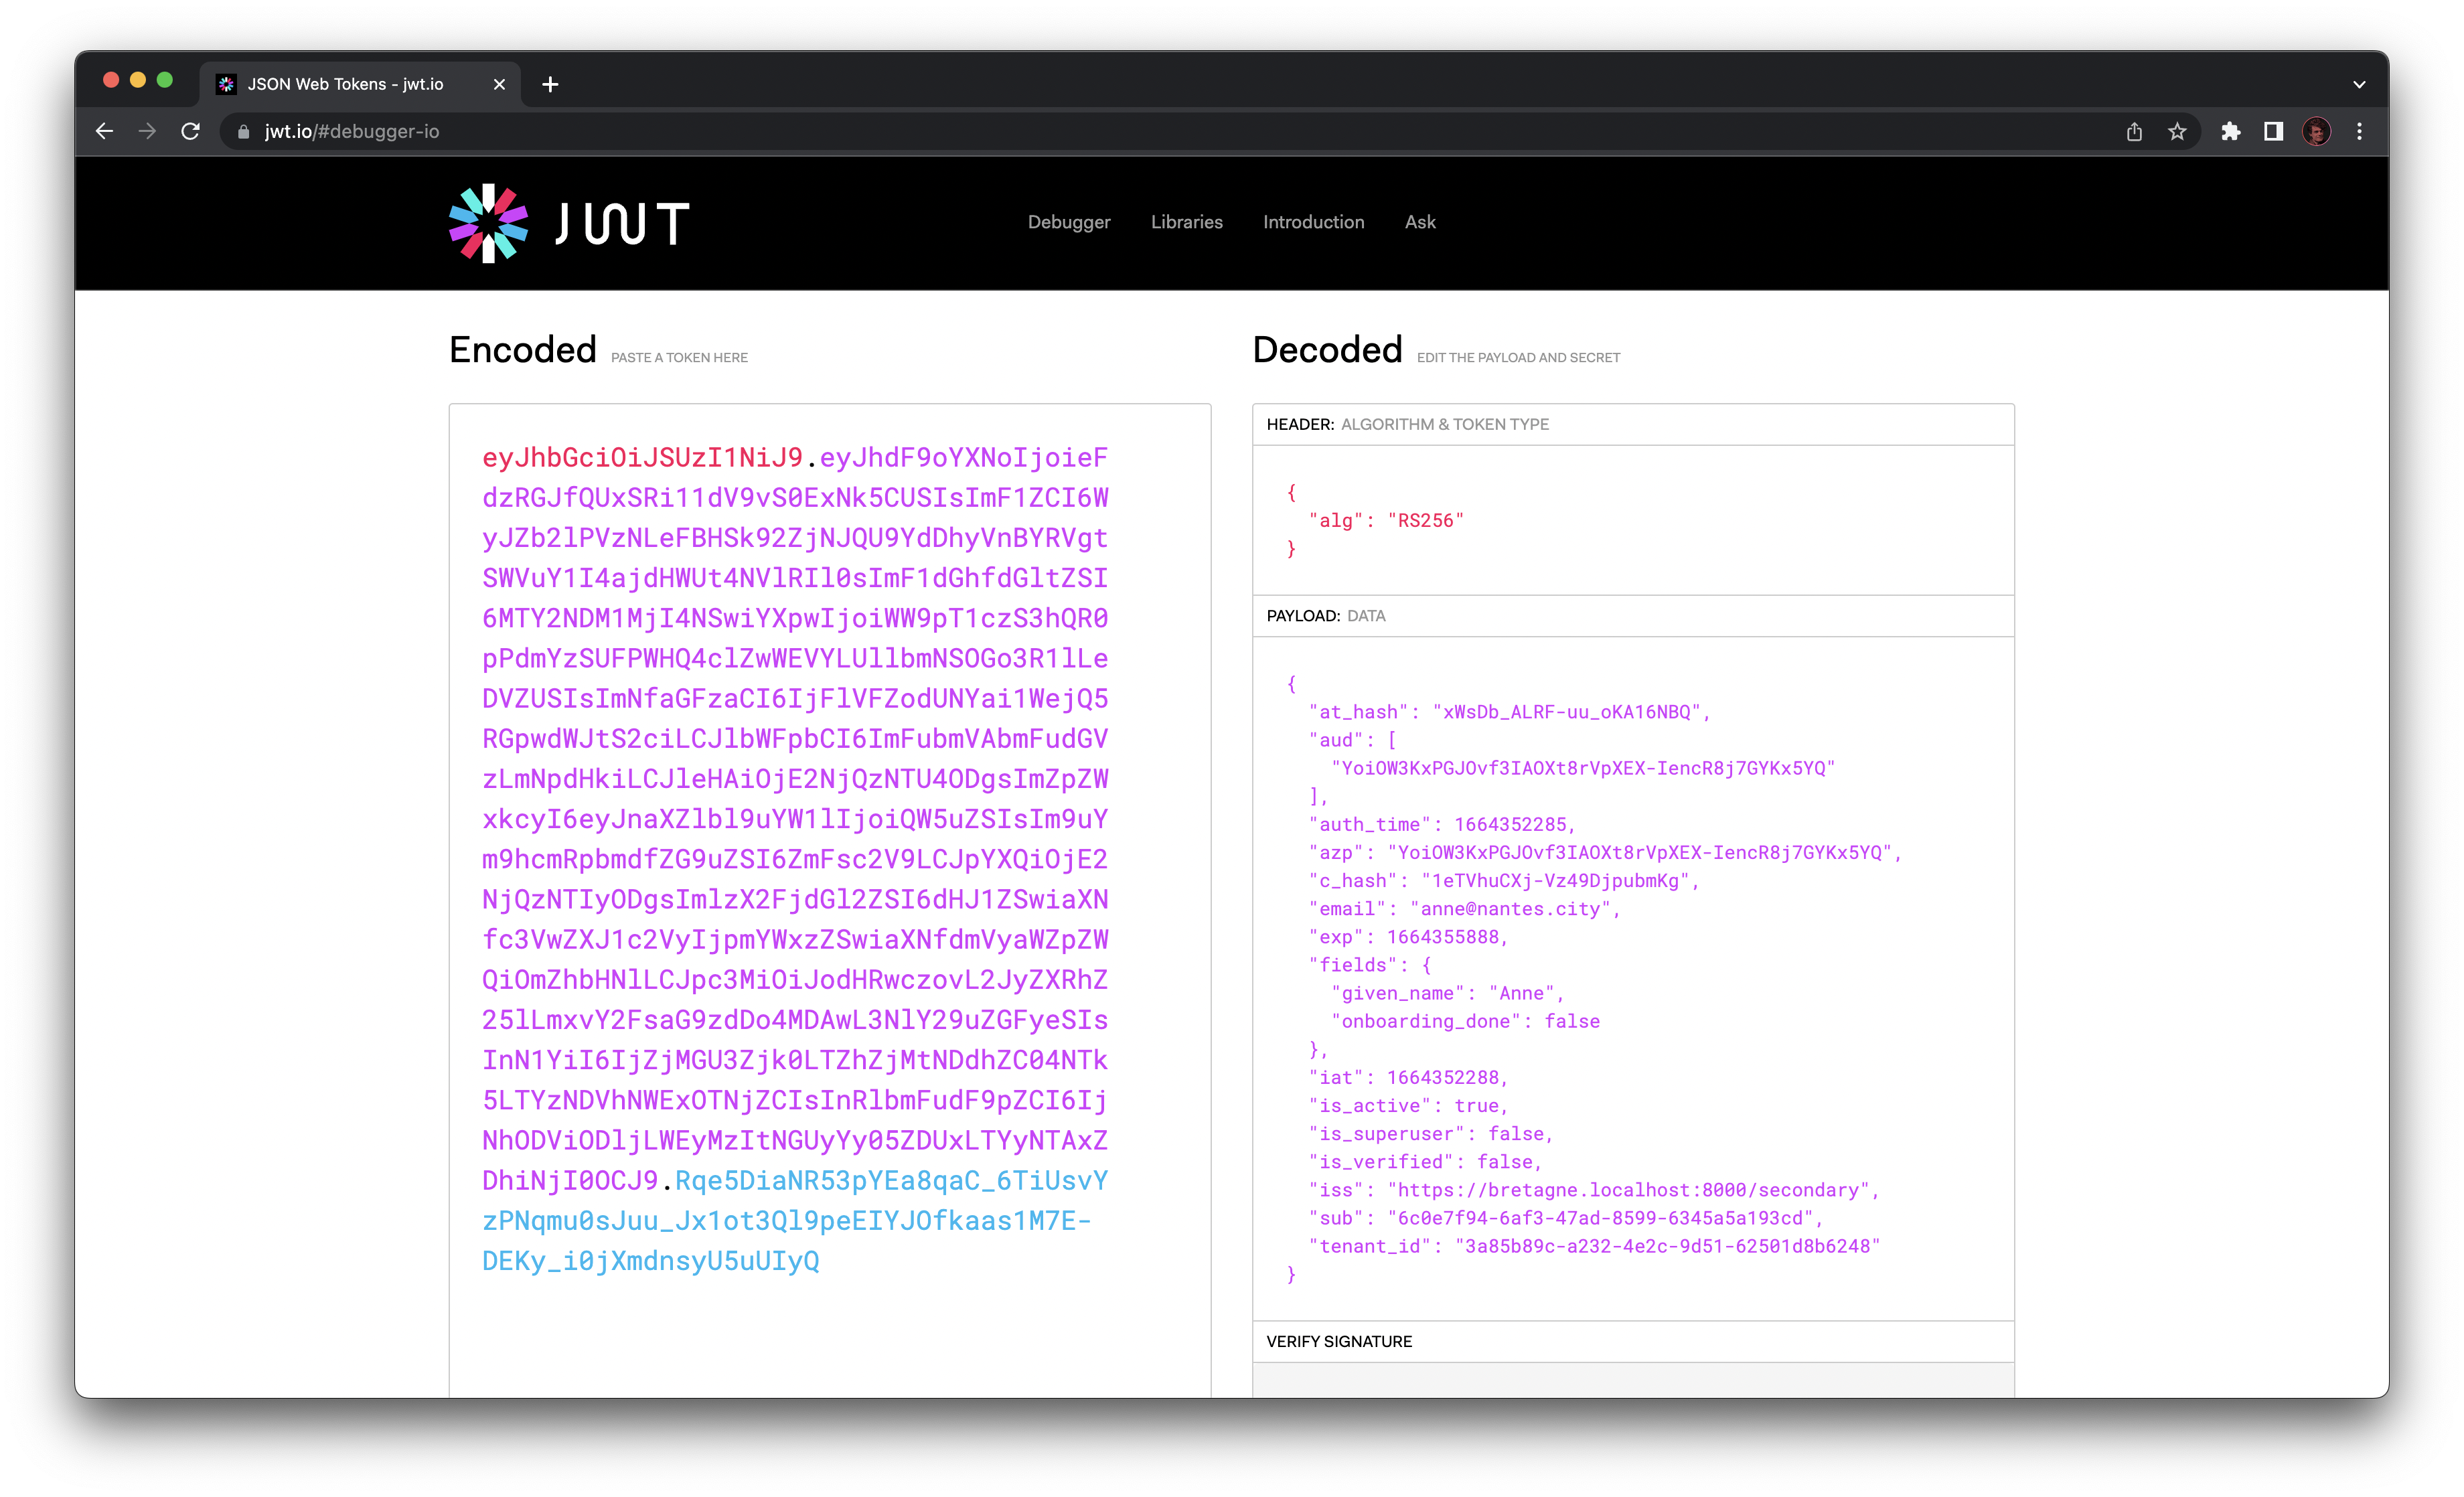Image resolution: width=2464 pixels, height=1497 pixels.
Task: Click the Ask link in the navbar
Action: (x=1420, y=222)
